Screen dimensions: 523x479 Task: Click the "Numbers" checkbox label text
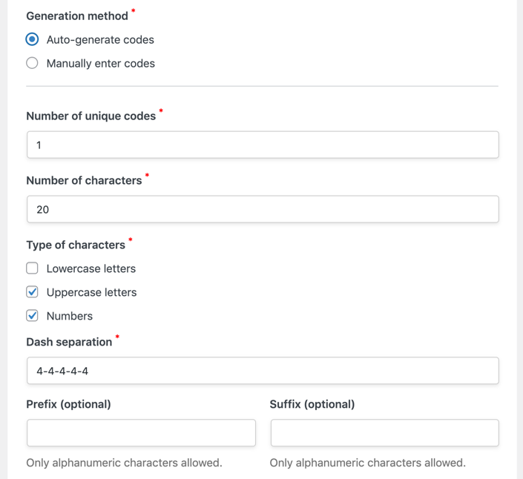(69, 316)
